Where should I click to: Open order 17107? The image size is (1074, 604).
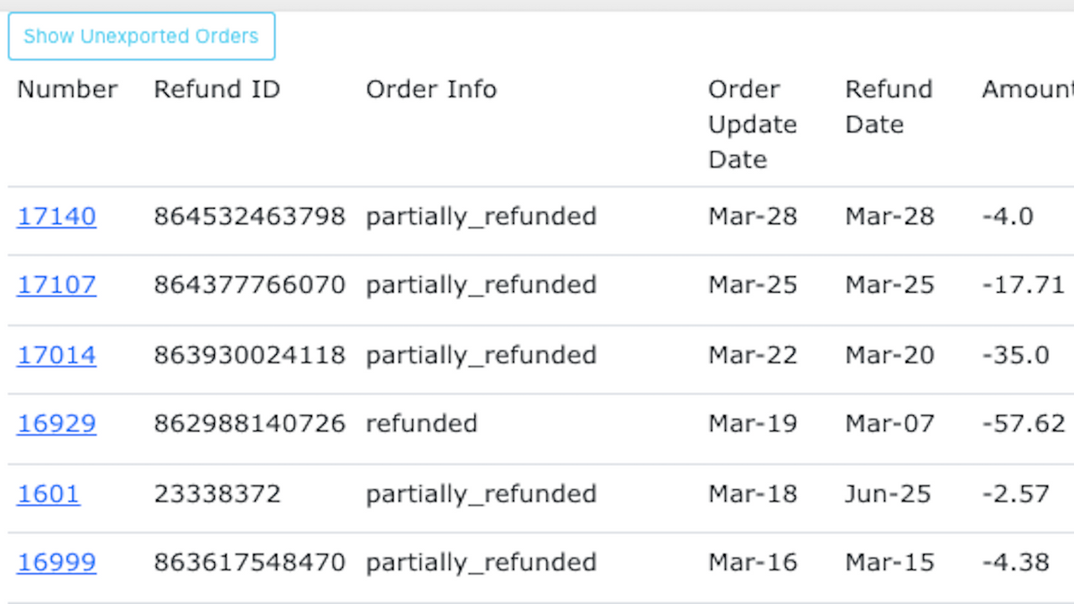pyautogui.click(x=56, y=285)
